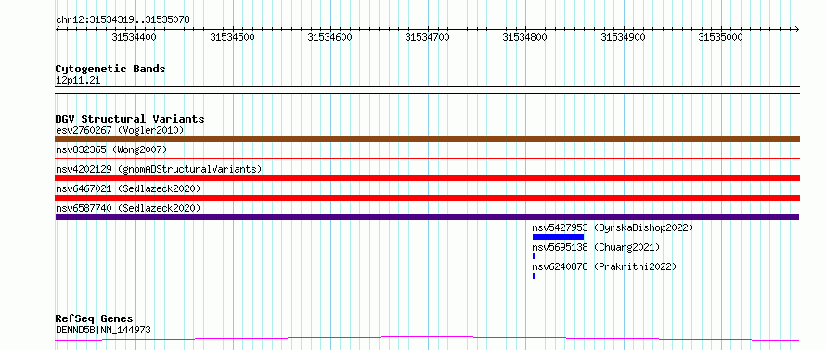Open variant nsv5695138 (Chuang2021) label

596,247
